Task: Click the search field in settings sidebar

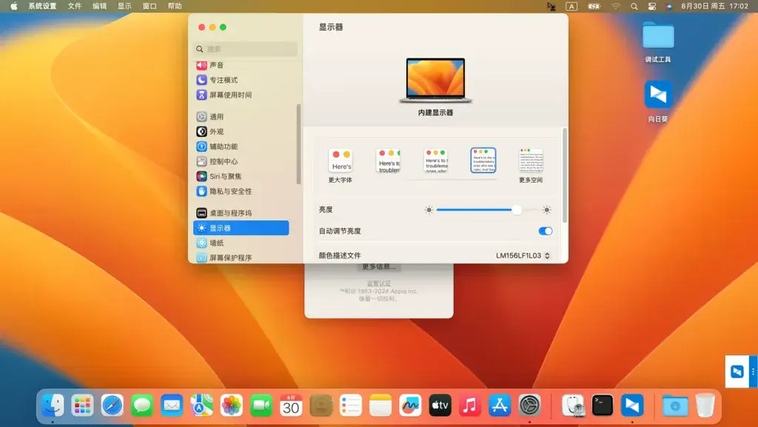Action: coord(246,49)
